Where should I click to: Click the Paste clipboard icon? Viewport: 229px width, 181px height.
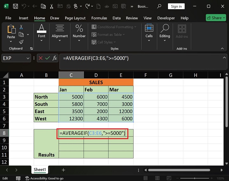(x=11, y=30)
